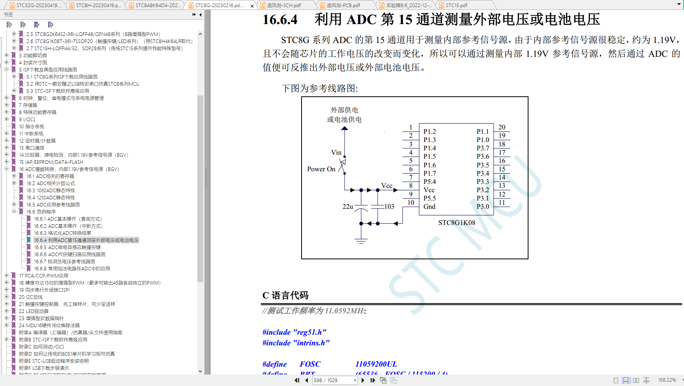
Task: Switch to the 追风剑-SCH.pdf tab
Action: point(287,5)
